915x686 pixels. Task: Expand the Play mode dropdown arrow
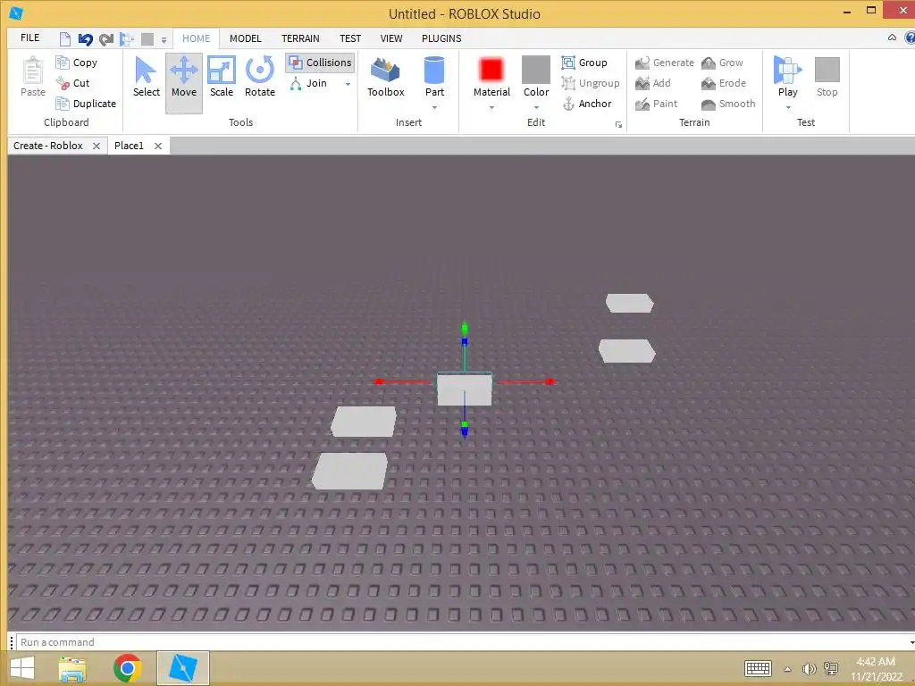click(x=788, y=107)
